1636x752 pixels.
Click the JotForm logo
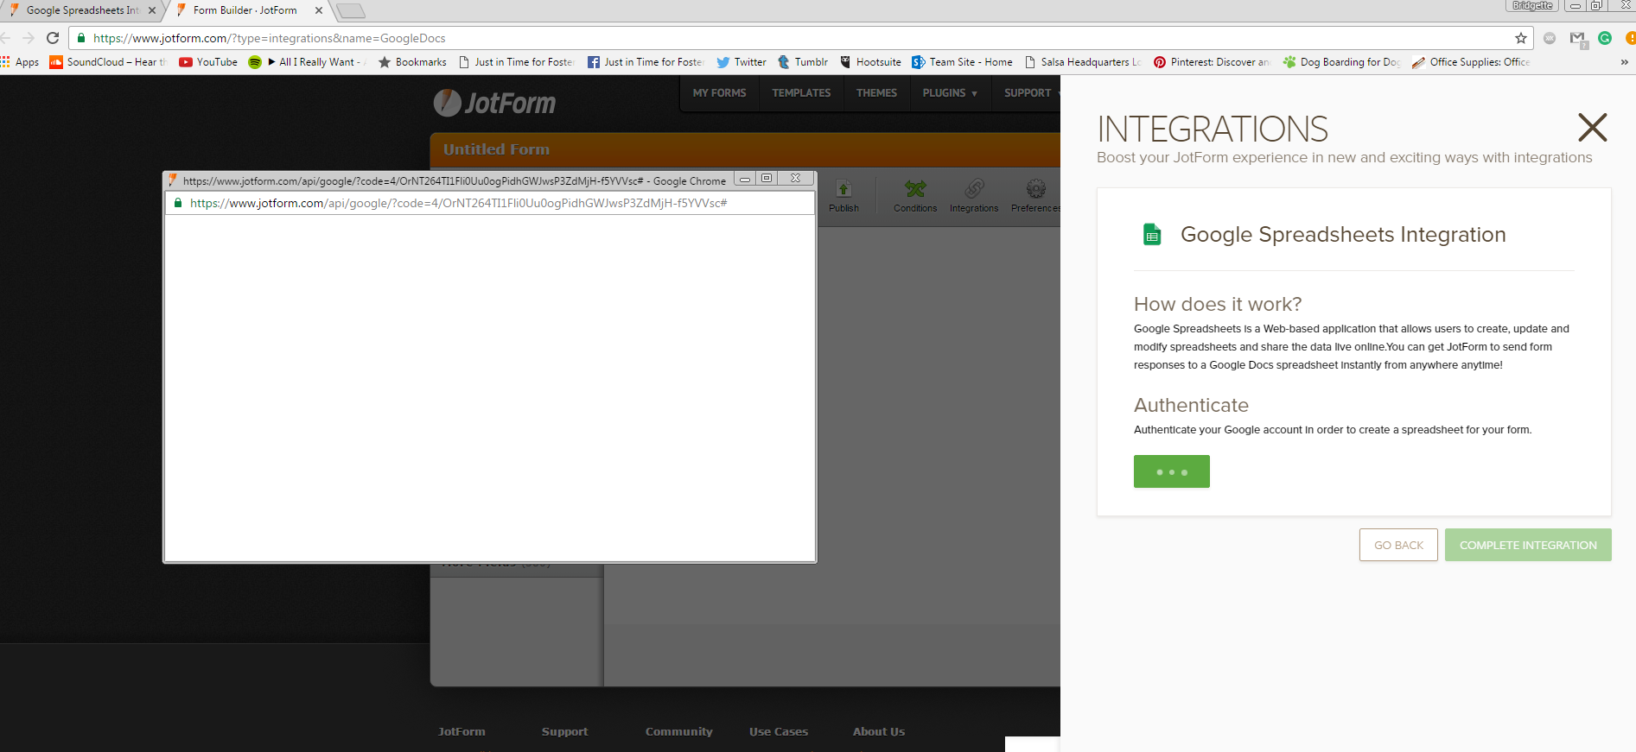point(494,104)
